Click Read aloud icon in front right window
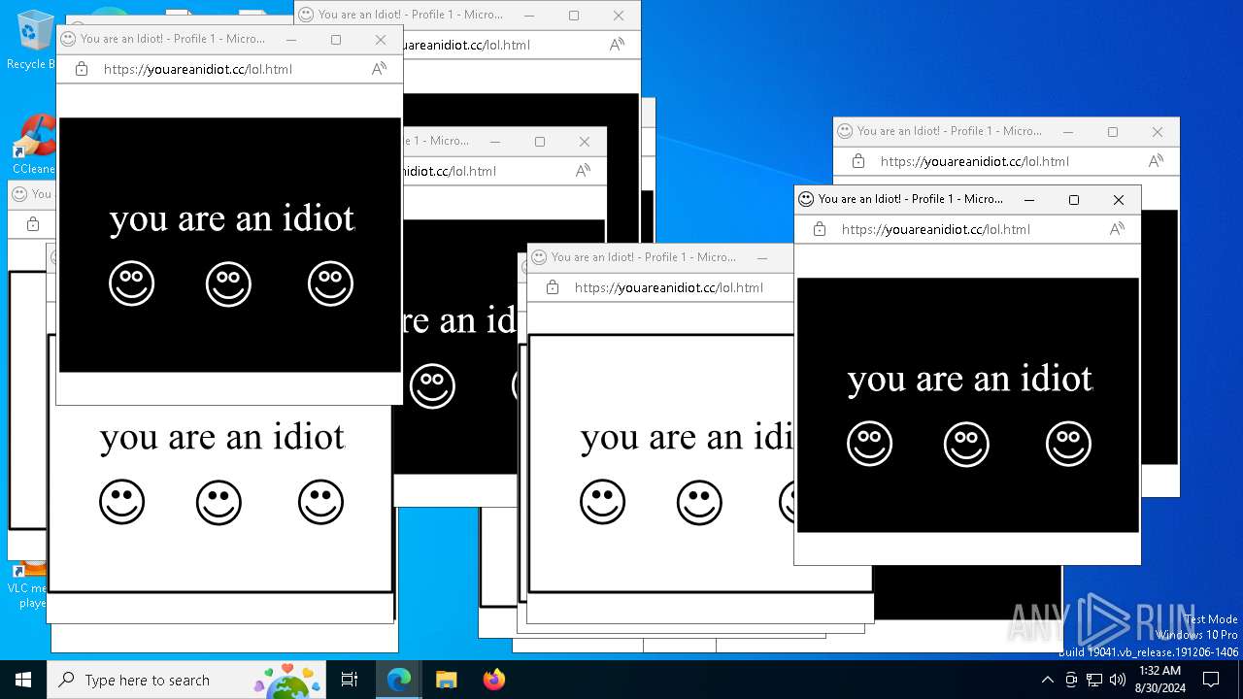Image resolution: width=1243 pixels, height=699 pixels. tap(1117, 229)
